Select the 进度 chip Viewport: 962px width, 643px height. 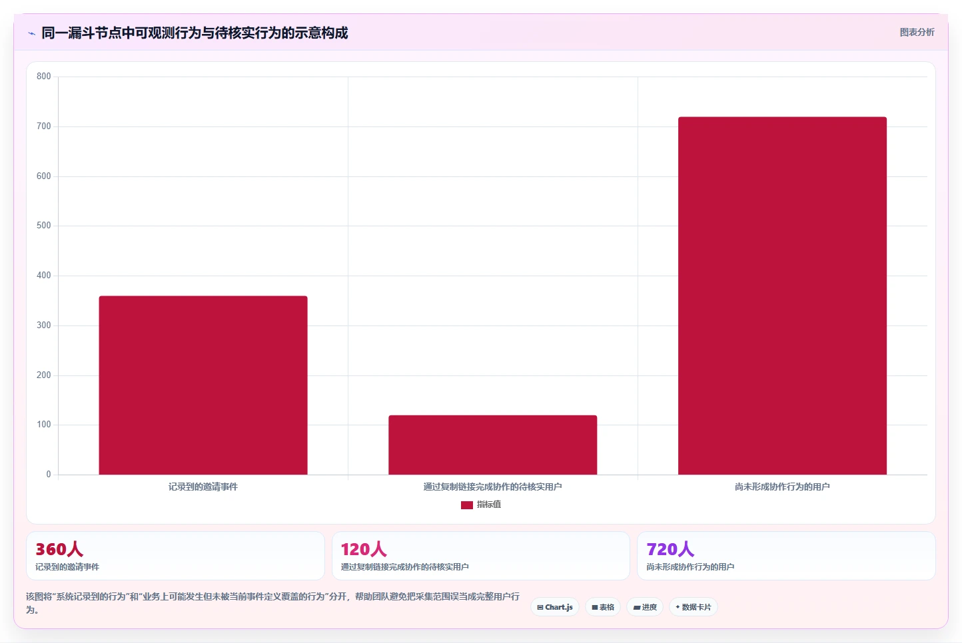click(645, 607)
